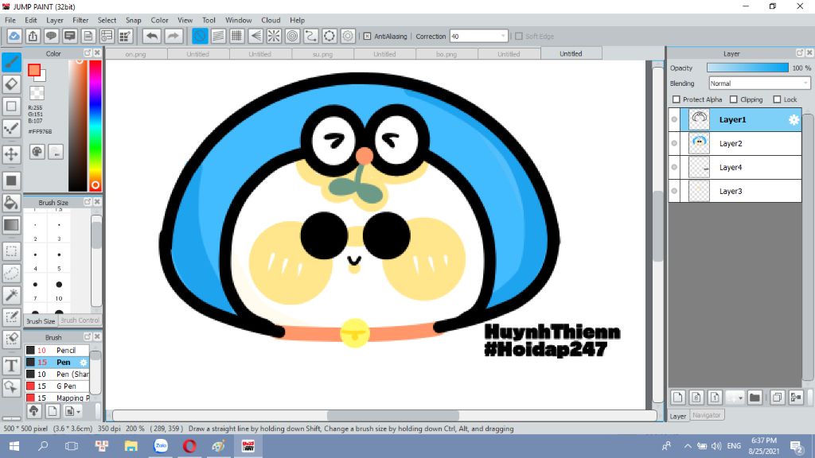Click the foreground orange color swatch
Viewport: 815px width, 458px height.
tap(34, 70)
